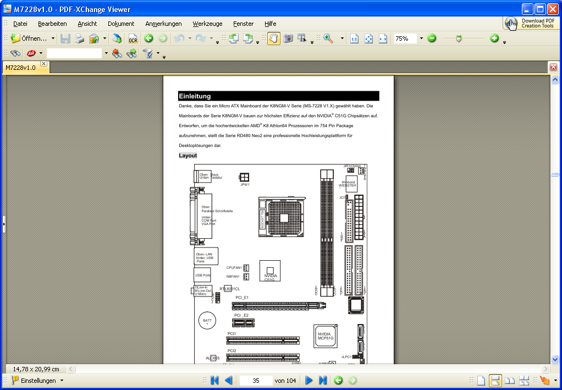
Task: Run OCR on the document
Action: point(133,39)
